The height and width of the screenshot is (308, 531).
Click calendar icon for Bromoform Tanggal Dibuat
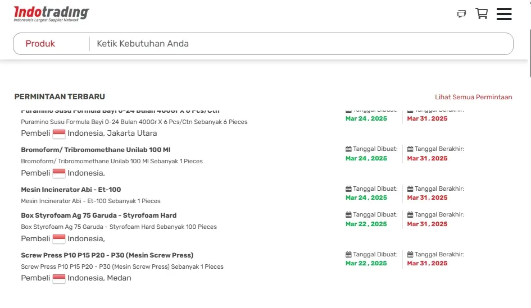pos(348,149)
